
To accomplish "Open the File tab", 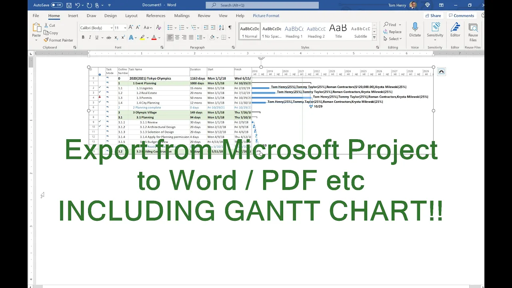I will pos(36,16).
